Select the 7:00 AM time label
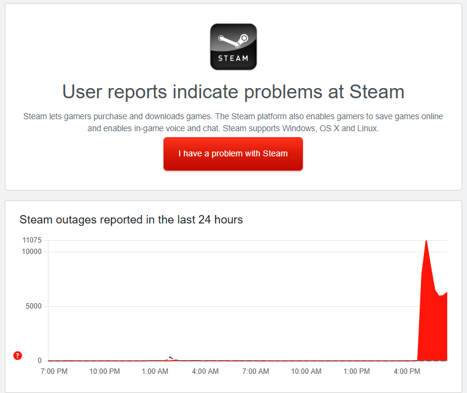This screenshot has height=393, width=467. tap(256, 371)
